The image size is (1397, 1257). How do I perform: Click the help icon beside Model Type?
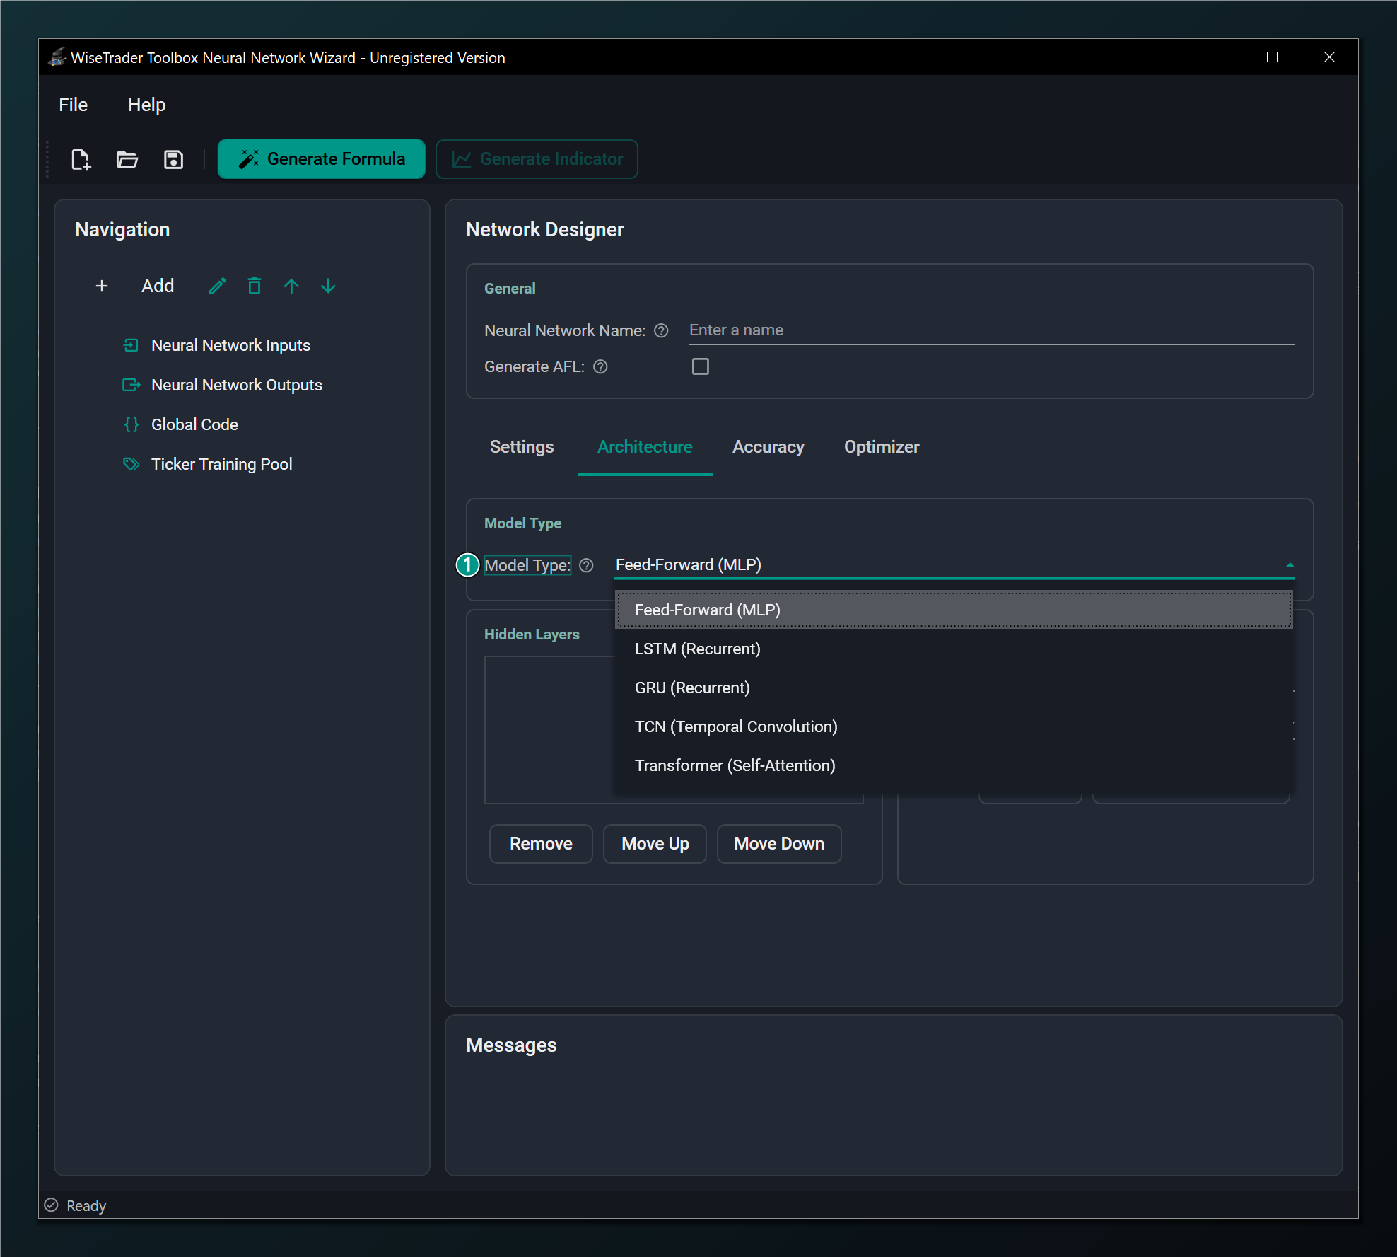[586, 565]
